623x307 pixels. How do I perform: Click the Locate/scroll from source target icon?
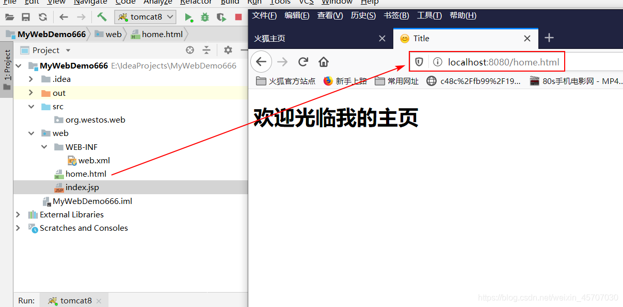coord(190,50)
